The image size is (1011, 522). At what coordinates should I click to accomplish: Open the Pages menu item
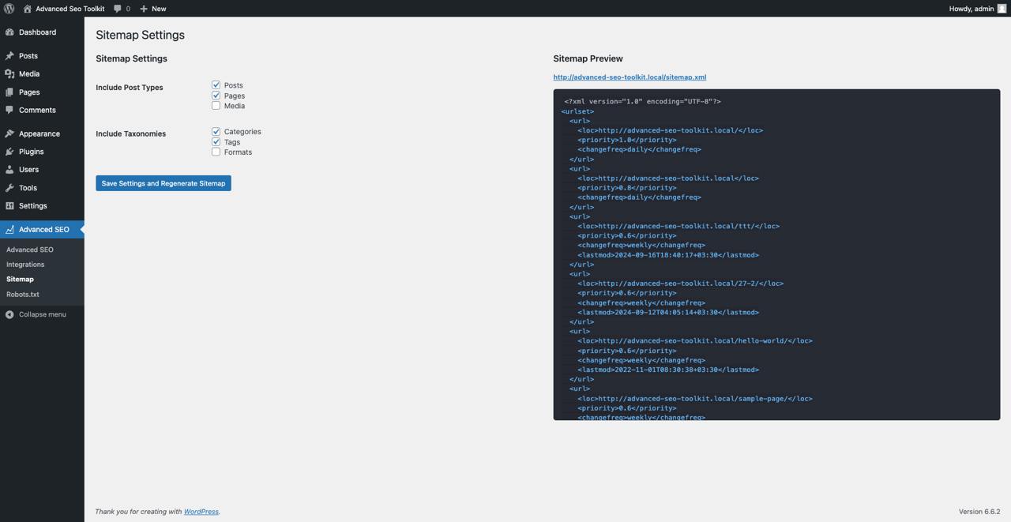pos(42,92)
